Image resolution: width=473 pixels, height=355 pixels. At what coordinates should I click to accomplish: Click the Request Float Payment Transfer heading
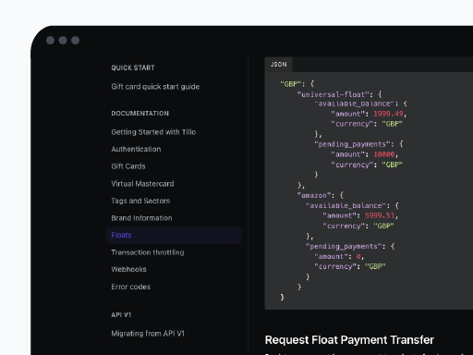click(x=349, y=340)
